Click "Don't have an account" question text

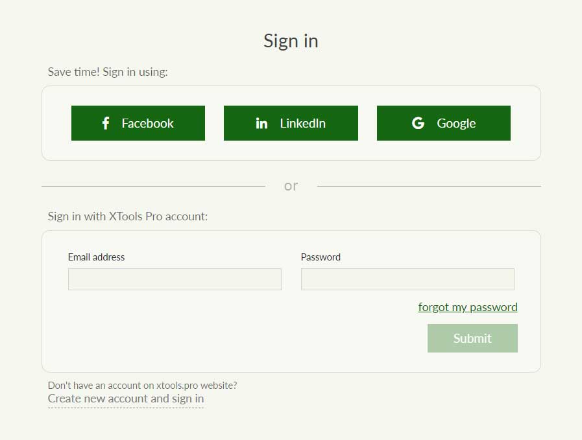142,386
